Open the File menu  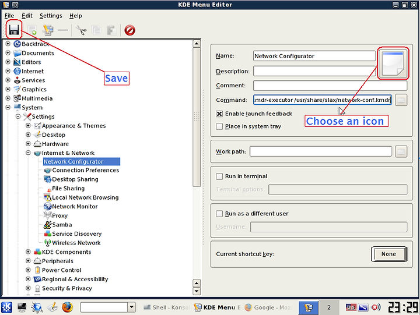point(9,16)
